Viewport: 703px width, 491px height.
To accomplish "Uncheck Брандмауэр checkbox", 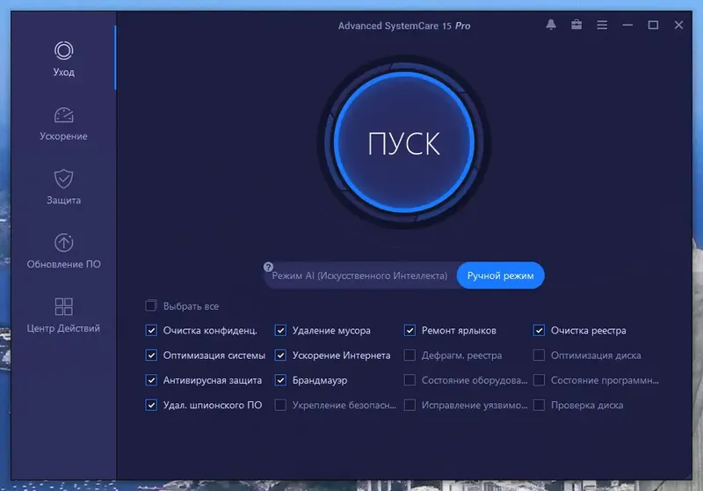I will (280, 380).
